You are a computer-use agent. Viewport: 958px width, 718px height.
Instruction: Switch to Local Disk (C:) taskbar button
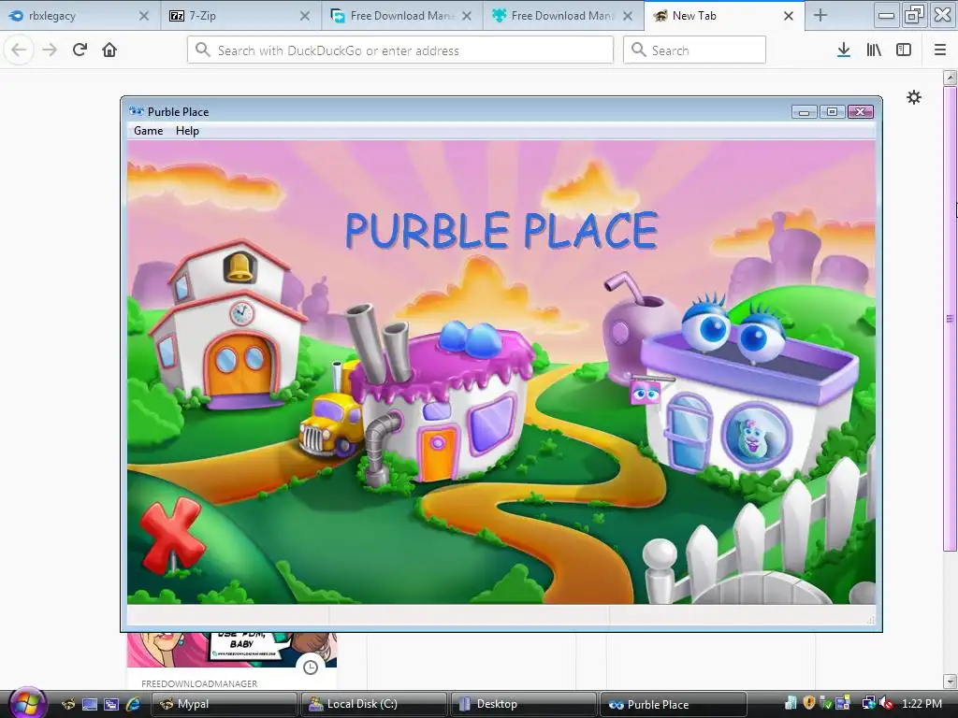tap(374, 704)
